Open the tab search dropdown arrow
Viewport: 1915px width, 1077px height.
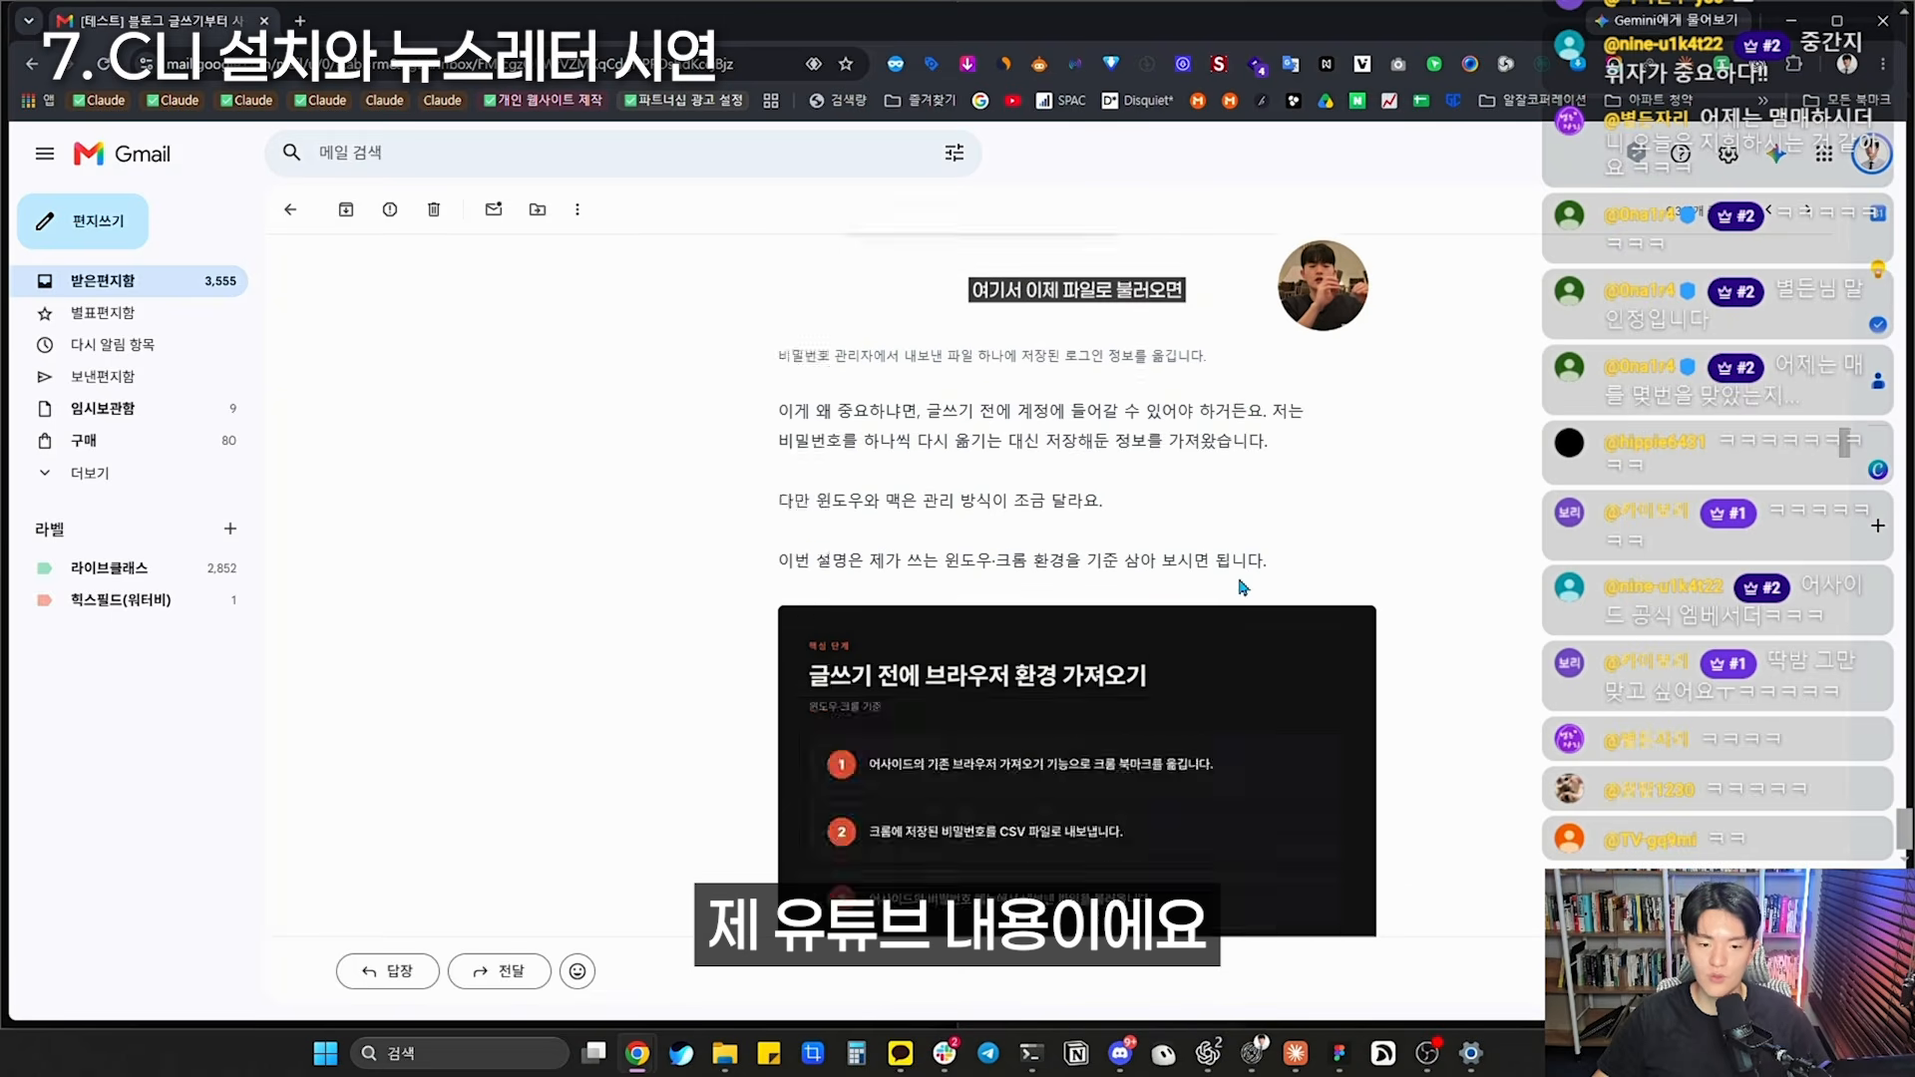(x=29, y=20)
